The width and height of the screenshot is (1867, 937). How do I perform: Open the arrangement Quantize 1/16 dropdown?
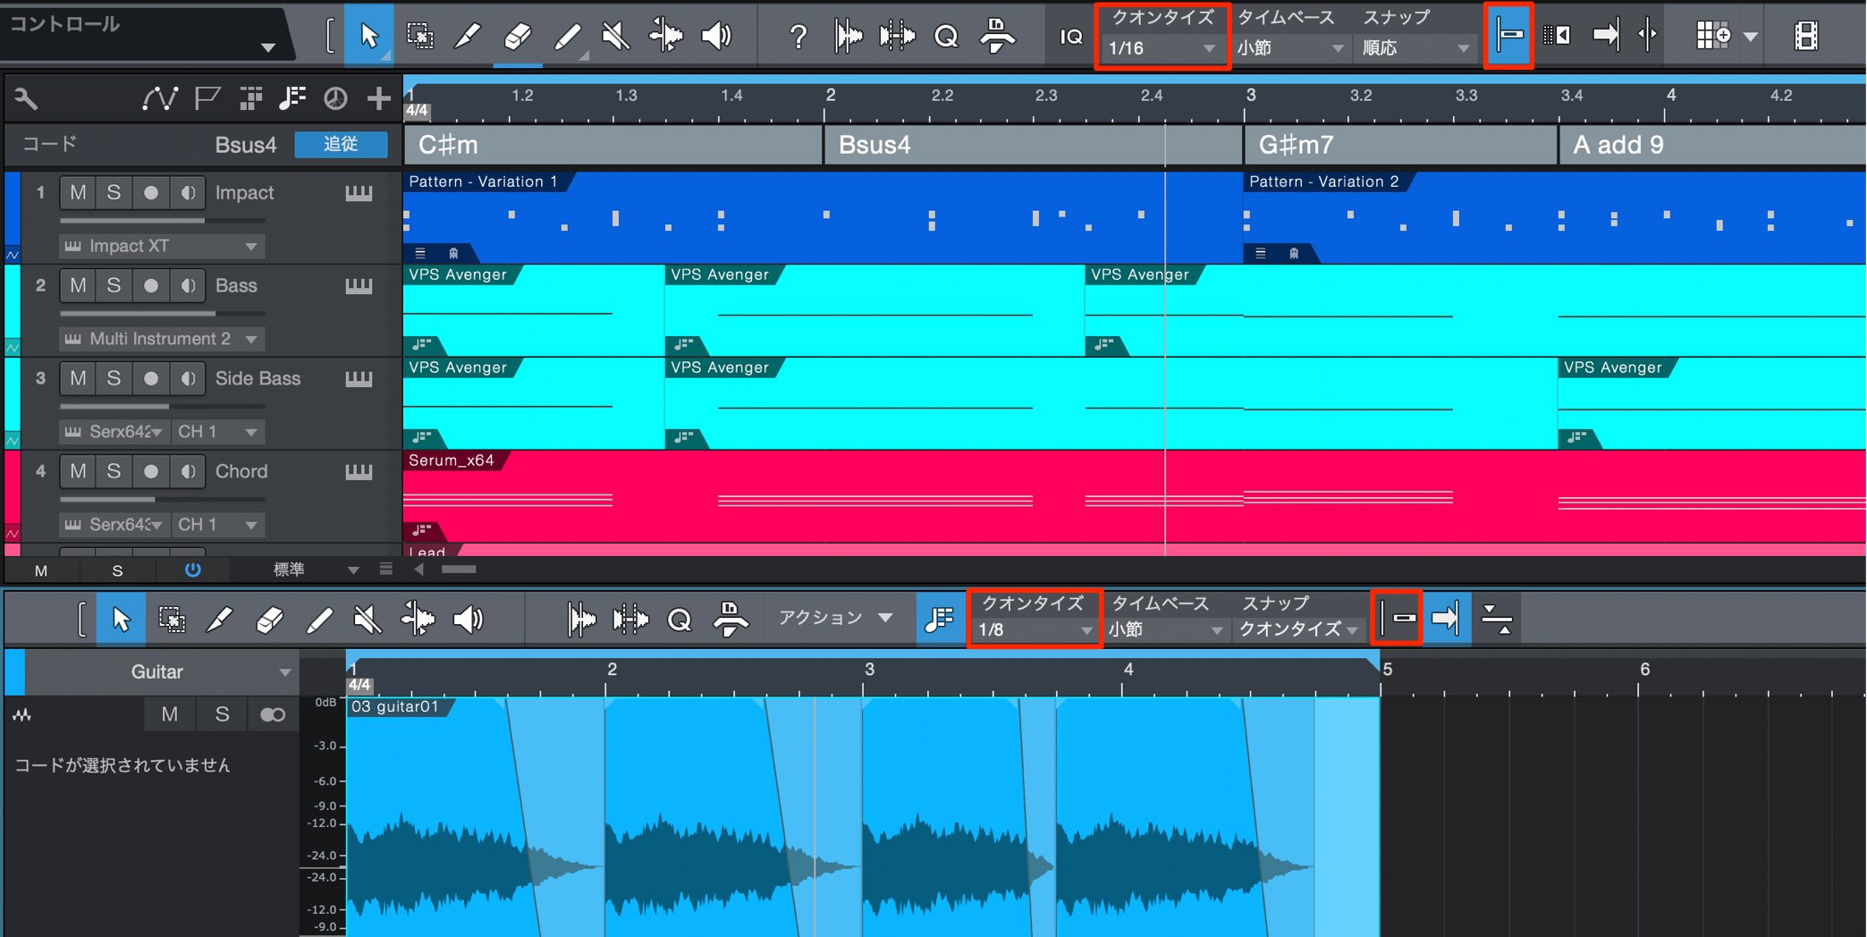coord(1162,47)
